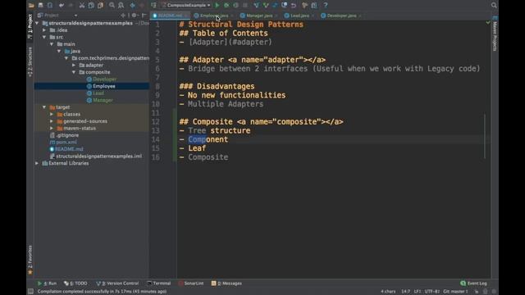Viewport: 525px width, 295px height.
Task: Collapse the structuraldesignpatternexamples root node
Action: [37, 23]
